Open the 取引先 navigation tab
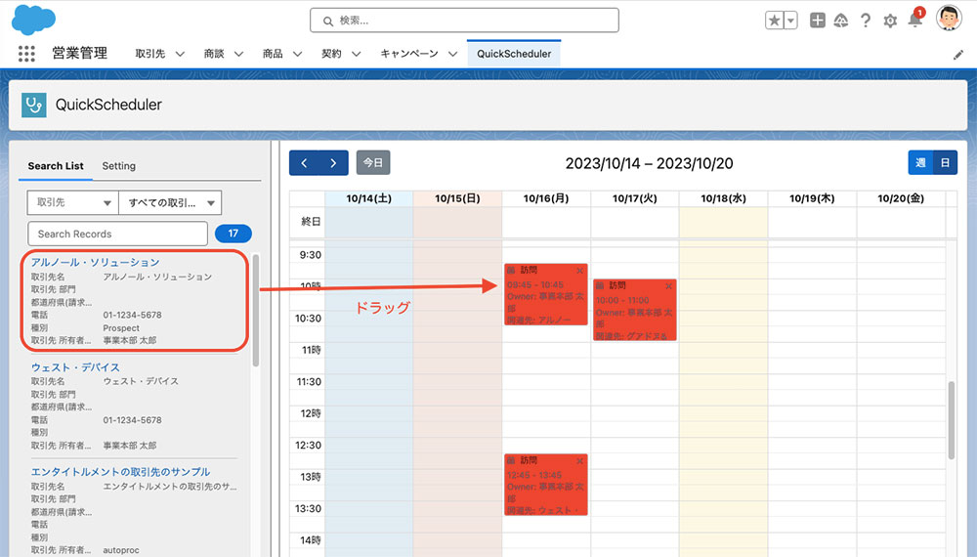The width and height of the screenshot is (977, 557). coord(150,54)
